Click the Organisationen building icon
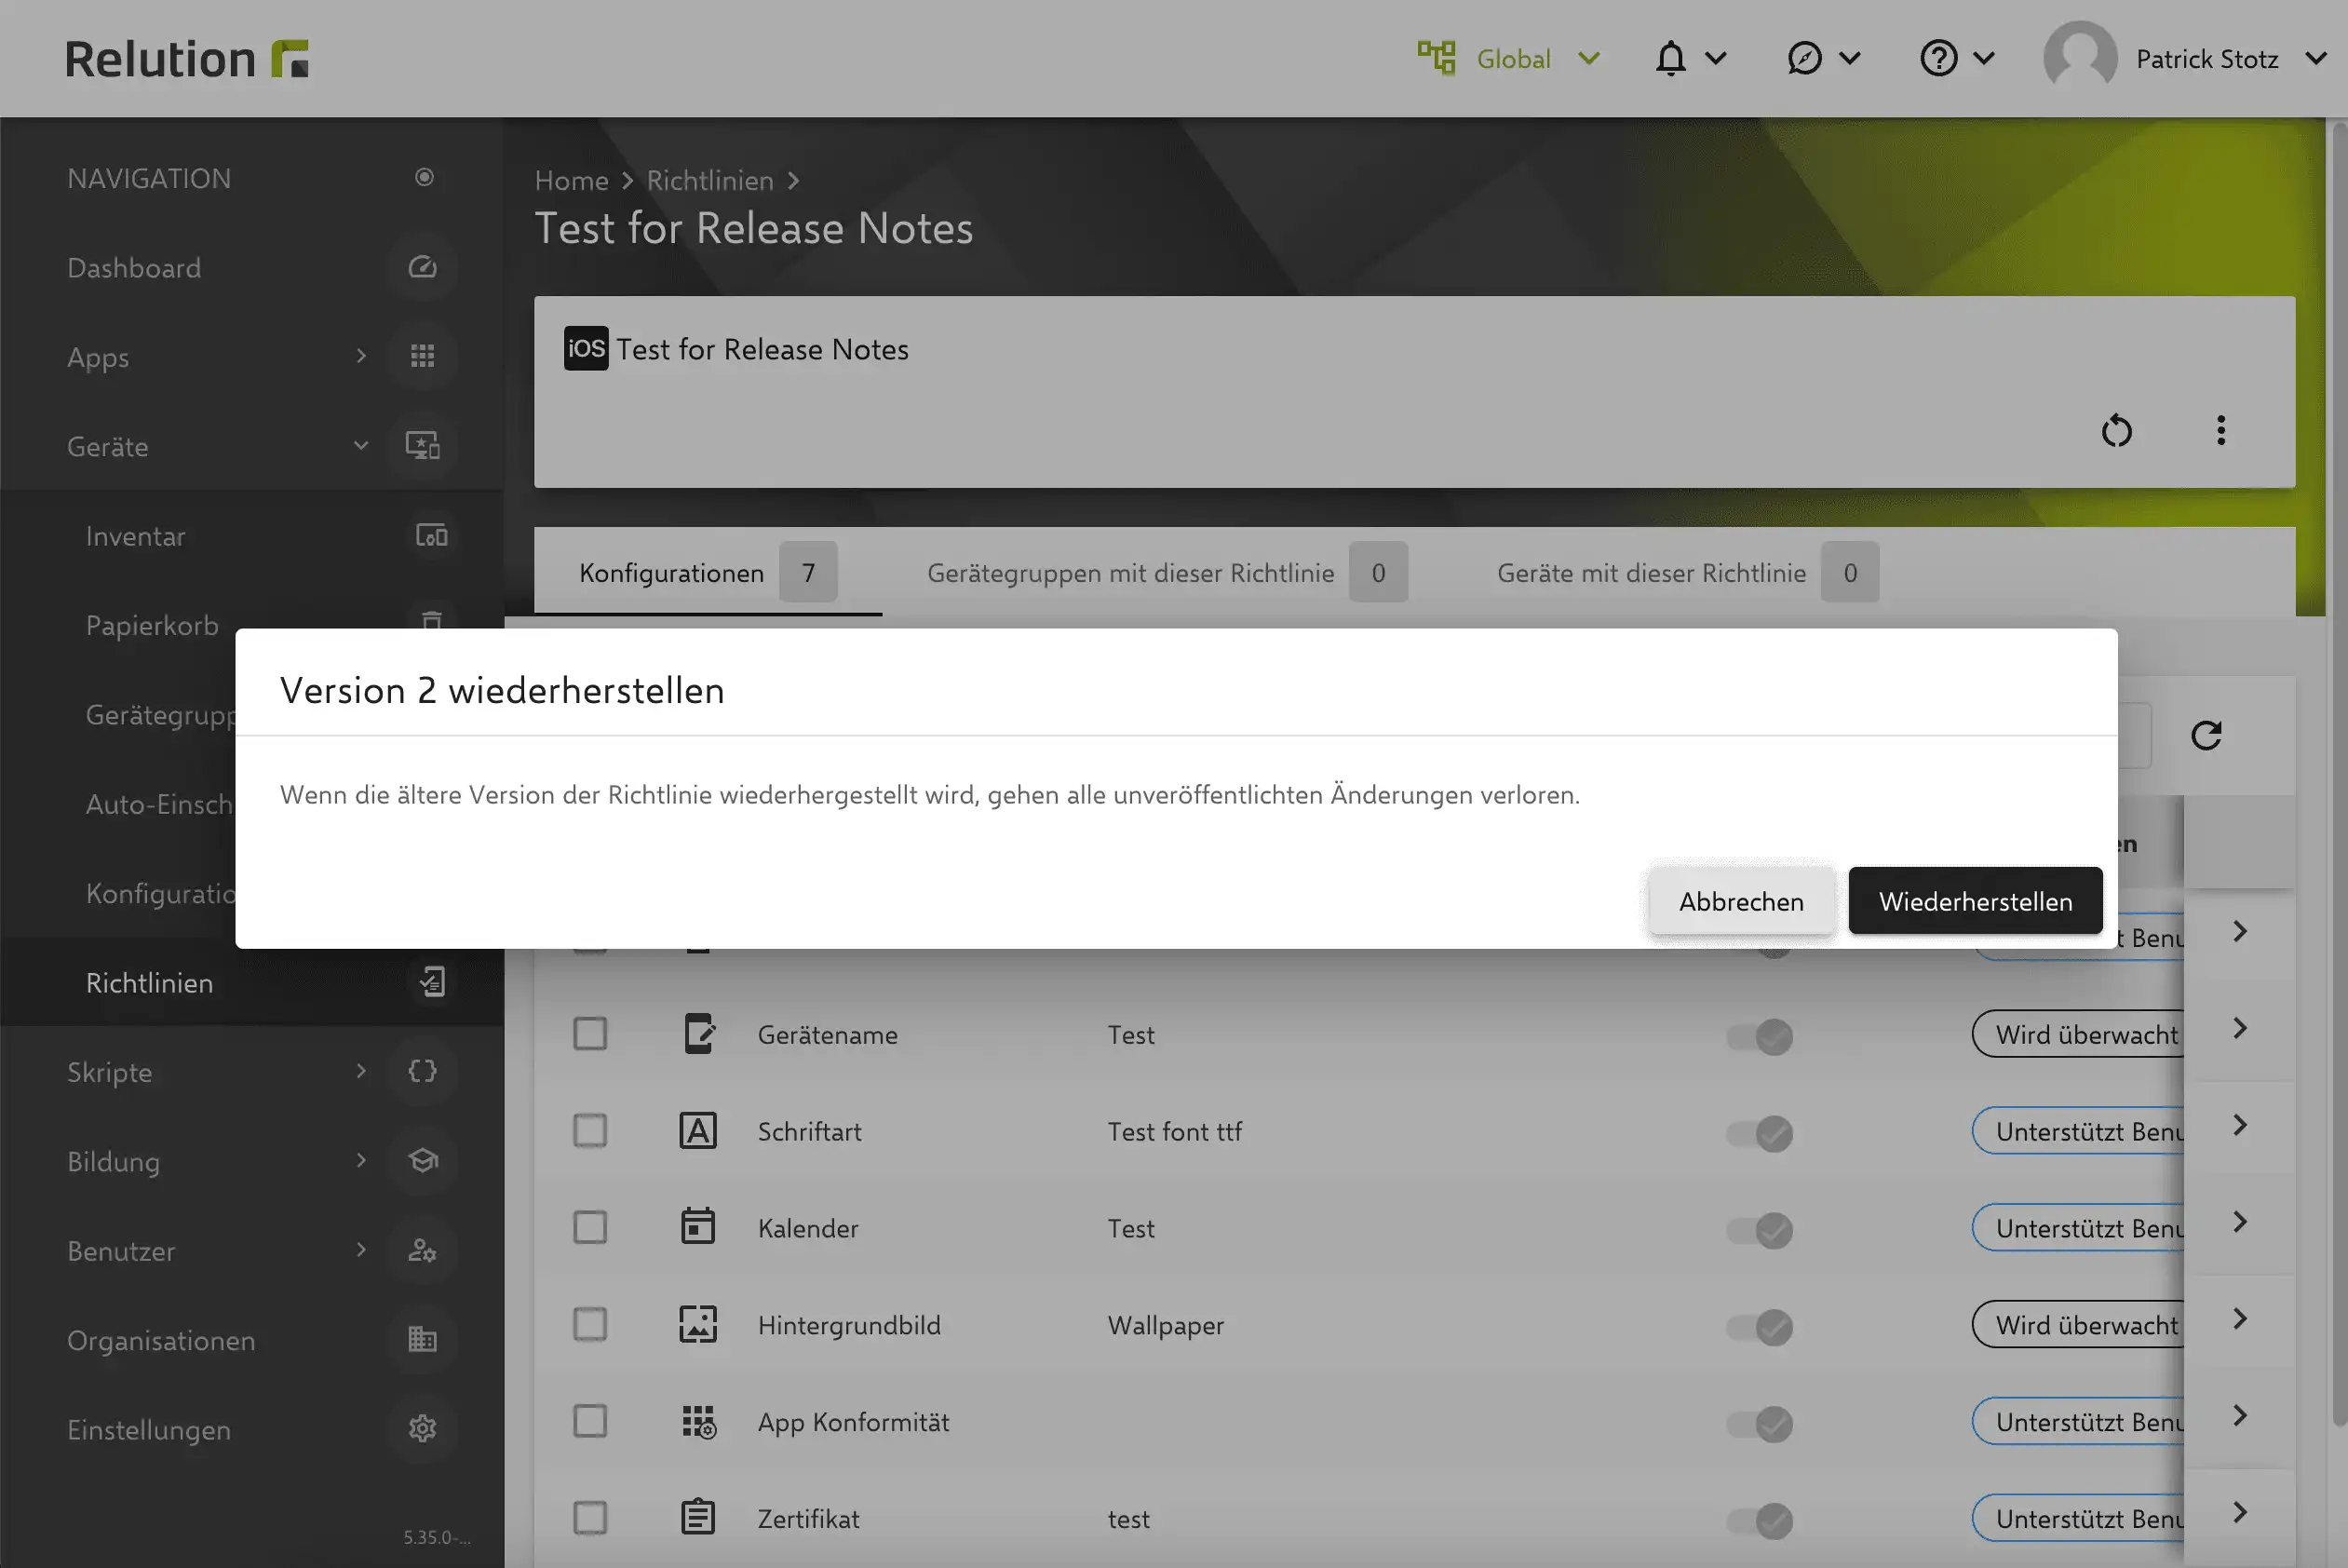The image size is (2348, 1568). coord(423,1339)
